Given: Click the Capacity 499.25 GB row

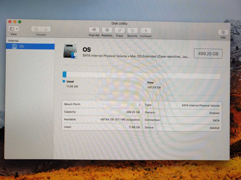Looking at the screenshot, I should pyautogui.click(x=102, y=112).
